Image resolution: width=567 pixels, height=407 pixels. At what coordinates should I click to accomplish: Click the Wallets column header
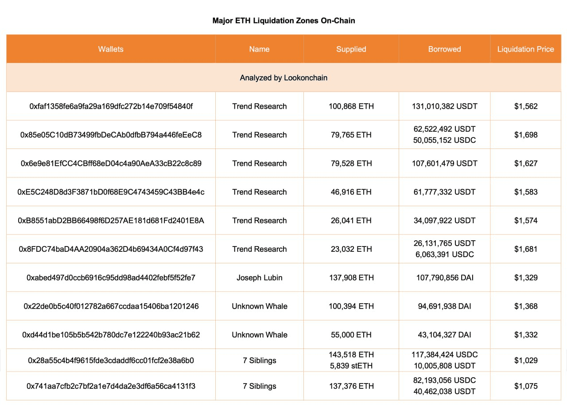click(x=110, y=49)
